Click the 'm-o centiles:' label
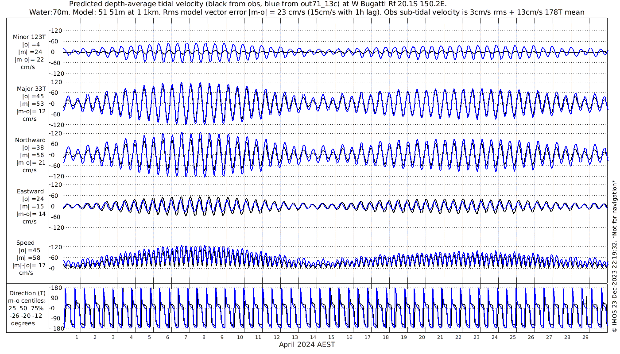This screenshot has height=354, width=620. tap(27, 301)
